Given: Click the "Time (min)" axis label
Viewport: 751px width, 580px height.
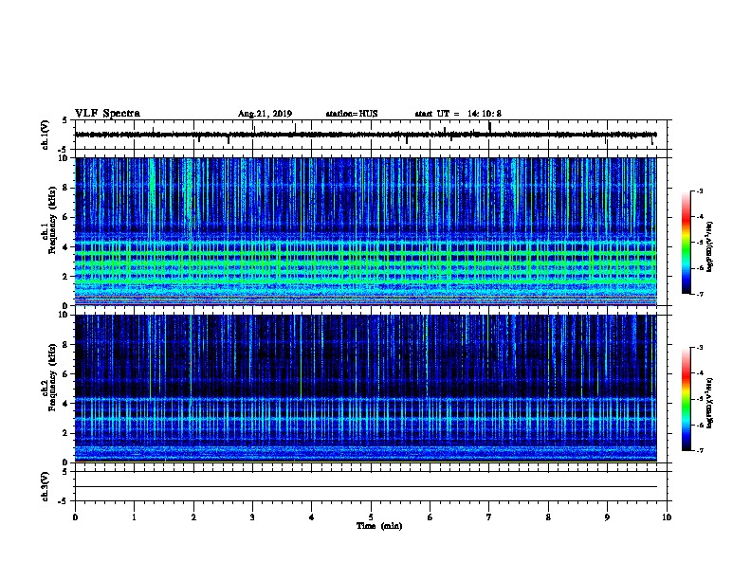Looking at the screenshot, I should (x=379, y=526).
